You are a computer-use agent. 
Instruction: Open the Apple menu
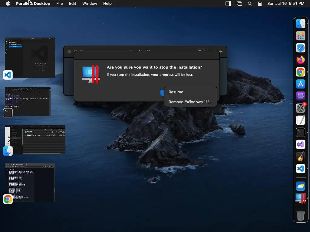click(8, 4)
